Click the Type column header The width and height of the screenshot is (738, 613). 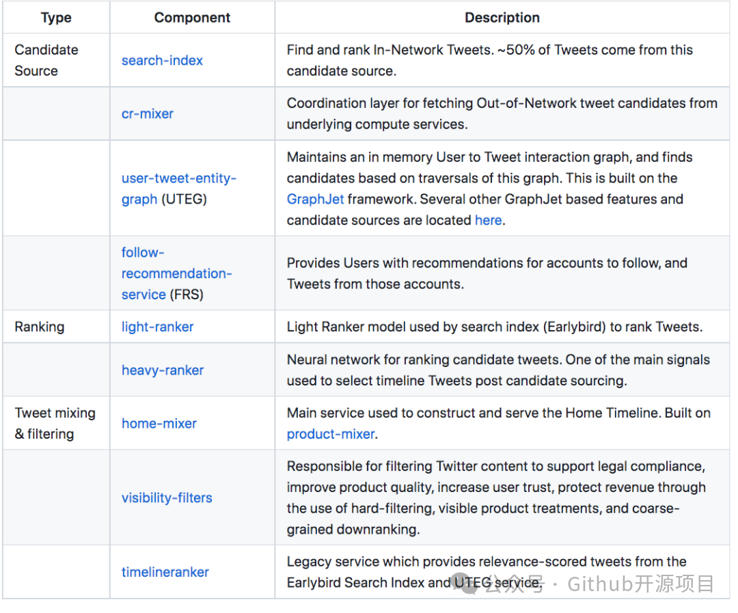pos(56,17)
